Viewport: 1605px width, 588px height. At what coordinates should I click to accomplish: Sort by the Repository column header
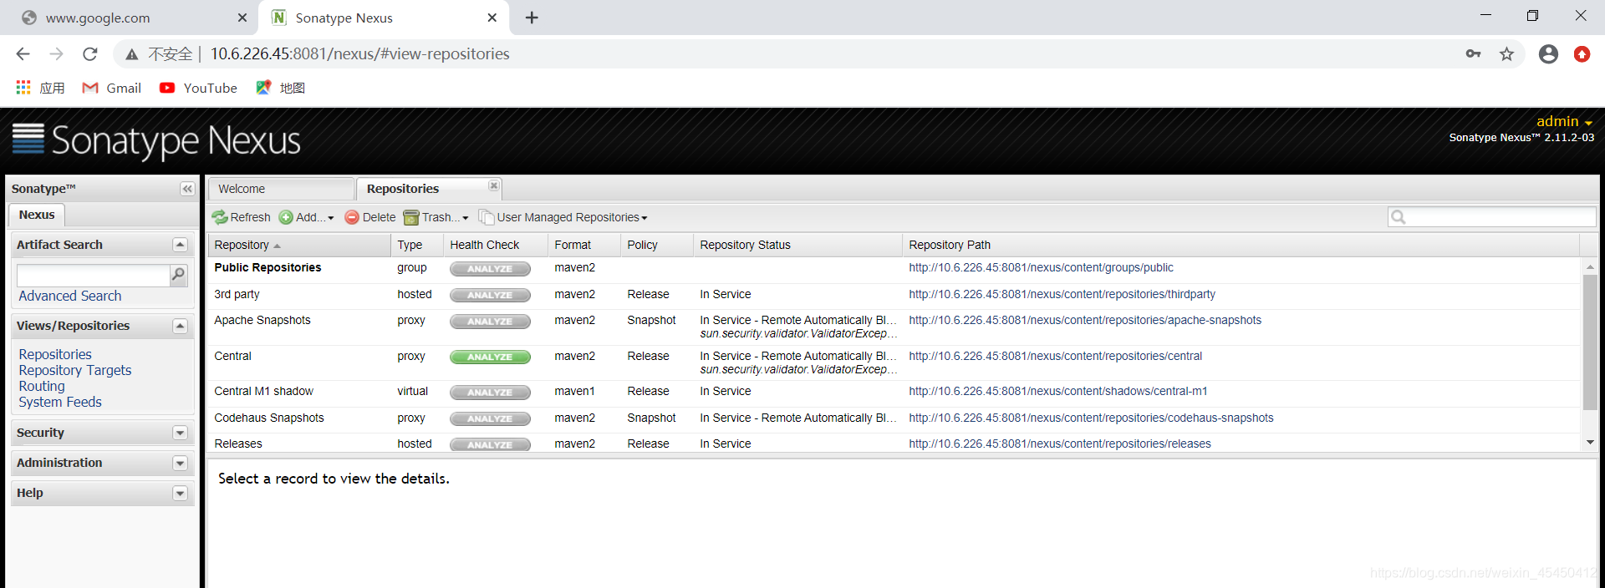(x=299, y=245)
